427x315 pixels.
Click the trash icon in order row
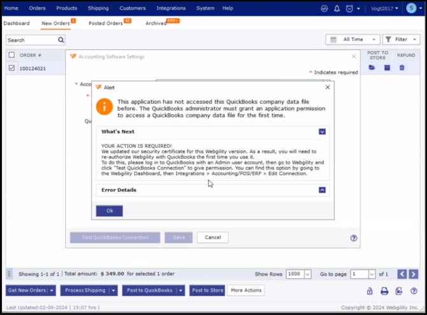point(402,68)
